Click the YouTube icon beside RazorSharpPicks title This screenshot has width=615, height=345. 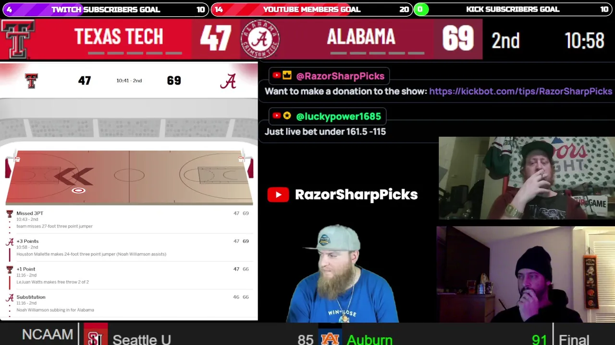click(278, 195)
